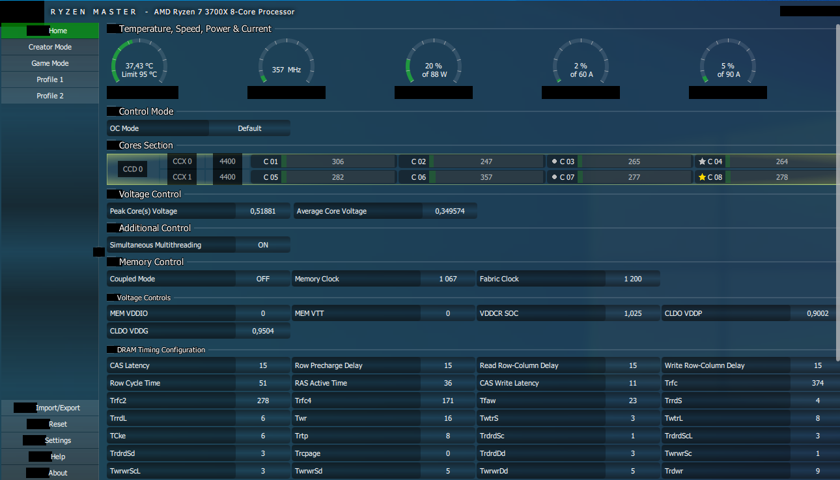Click Average Core Voltage value 0,349574
Viewport: 840px width, 480px height.
coord(449,211)
